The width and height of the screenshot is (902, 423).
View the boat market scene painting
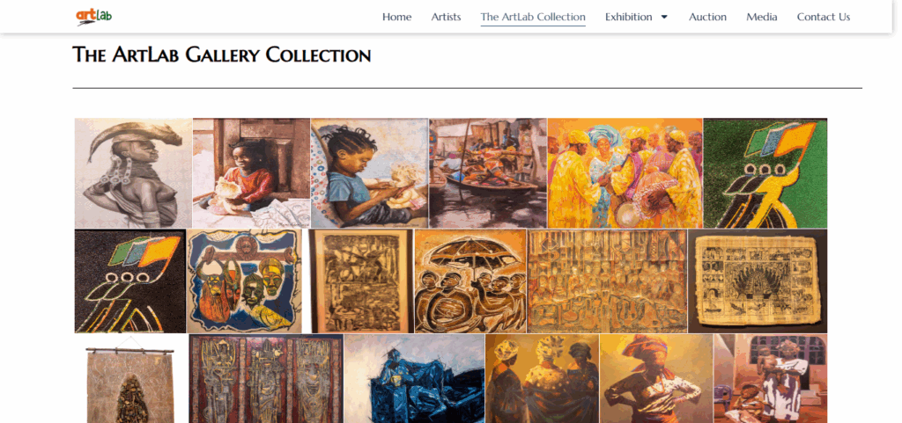click(488, 173)
